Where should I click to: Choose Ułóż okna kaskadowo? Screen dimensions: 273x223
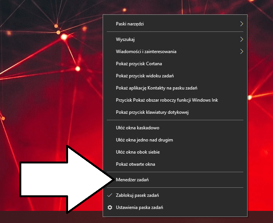pyautogui.click(x=175, y=128)
